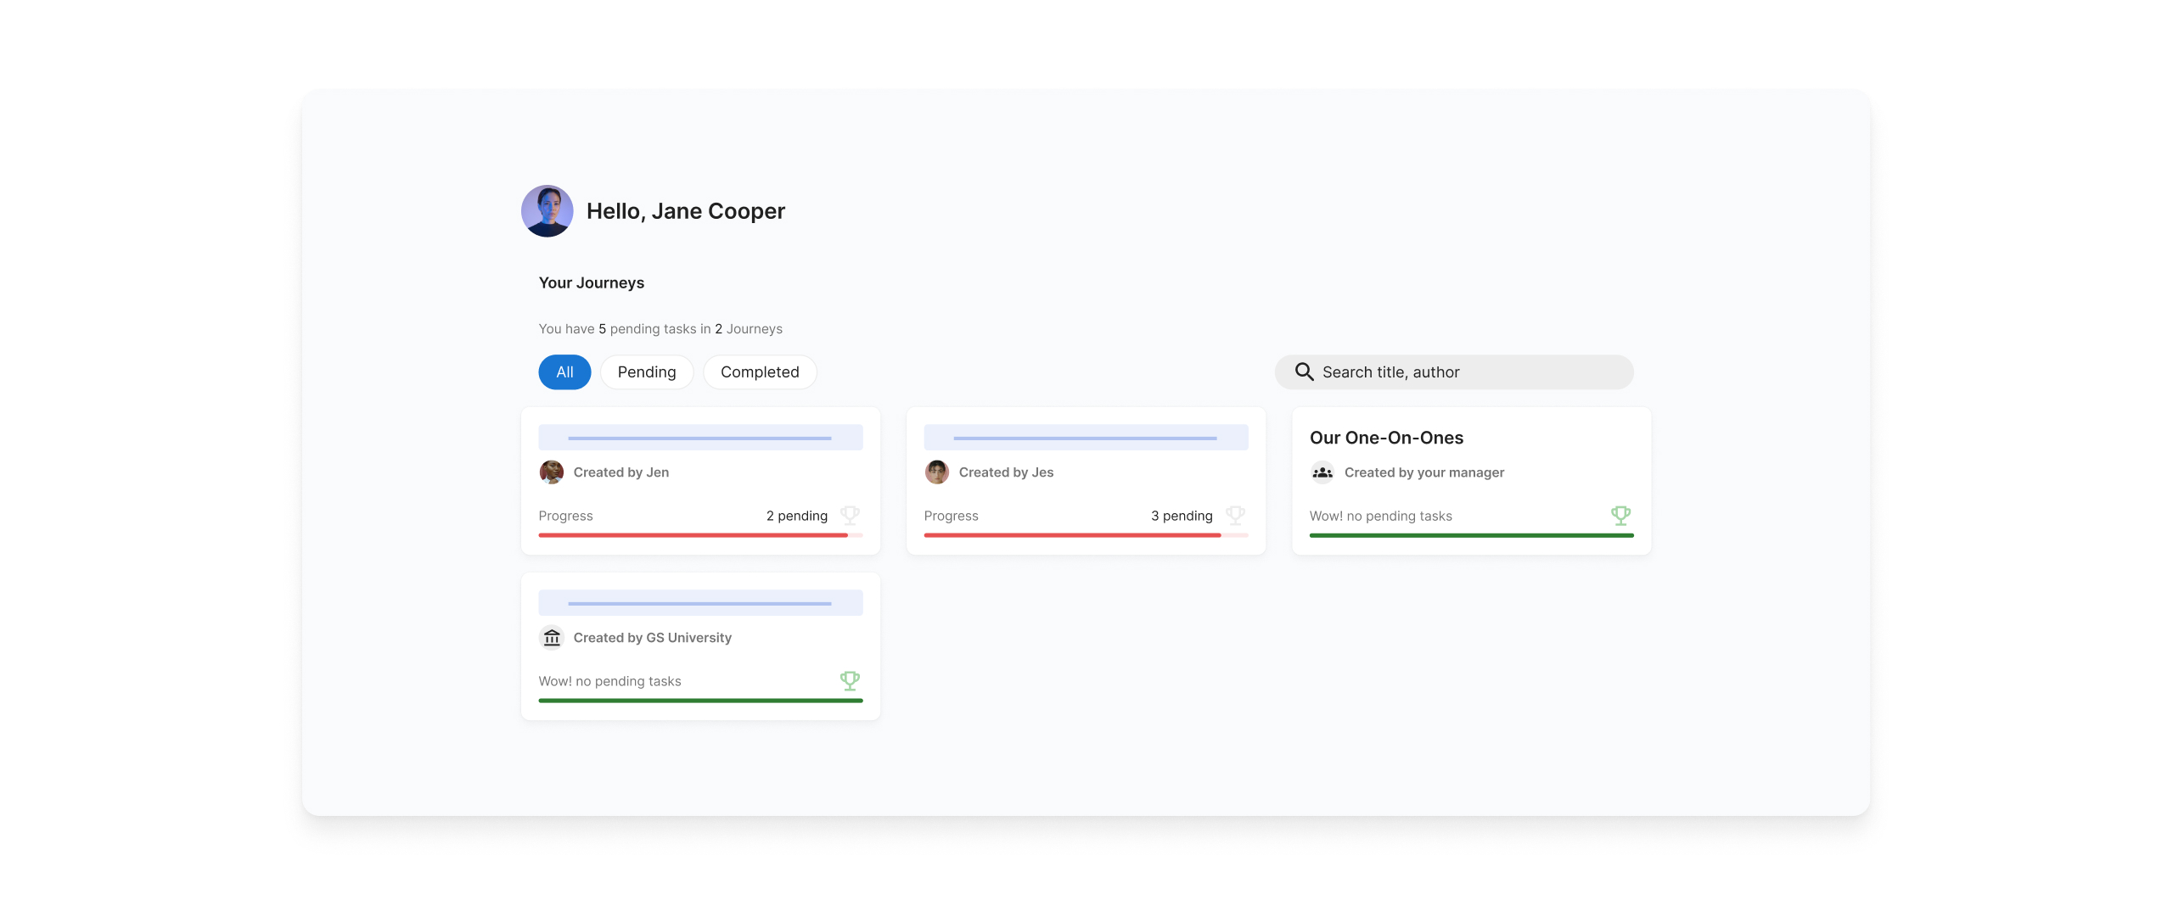2173x905 pixels.
Task: Click the red progress bar on Jes's card
Action: [x=1072, y=535]
